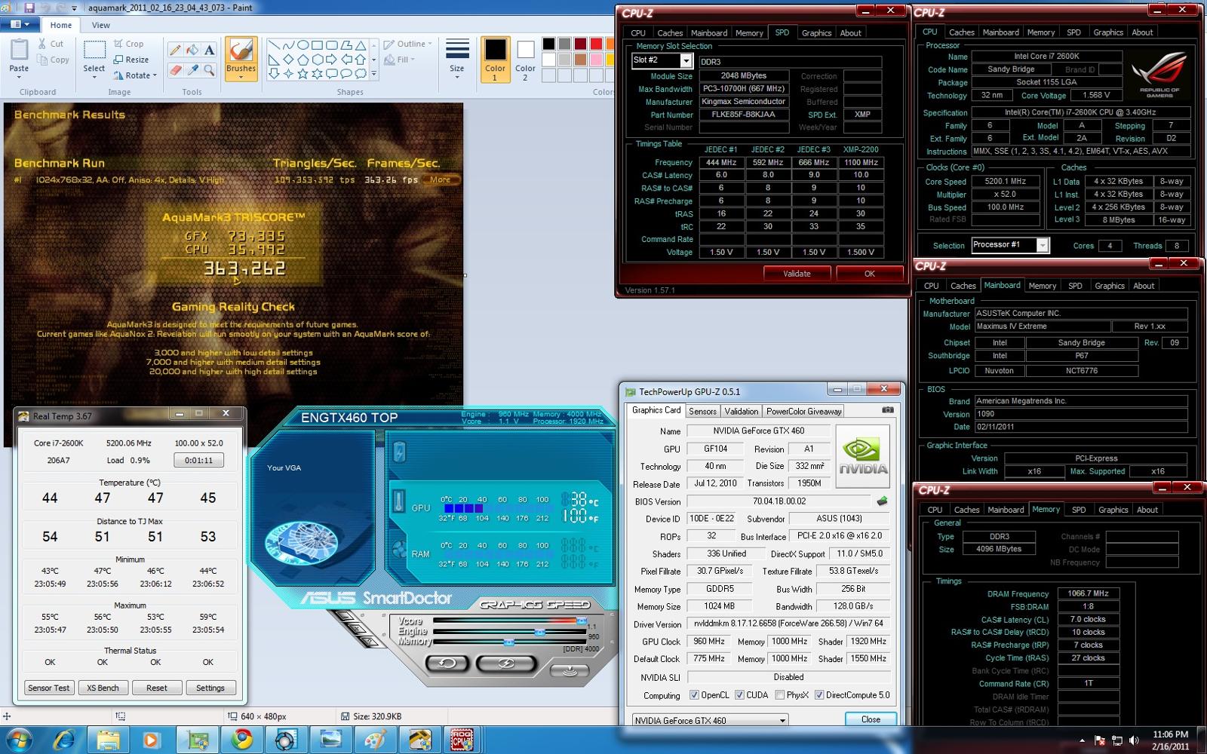Open ROG CPU-Z from the taskbar

click(x=461, y=739)
